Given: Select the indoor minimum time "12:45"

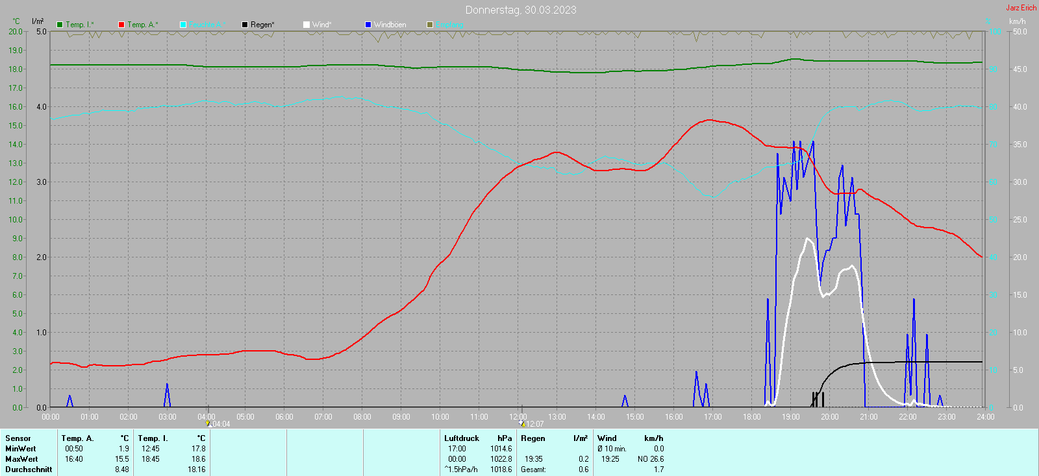Looking at the screenshot, I should tap(151, 449).
